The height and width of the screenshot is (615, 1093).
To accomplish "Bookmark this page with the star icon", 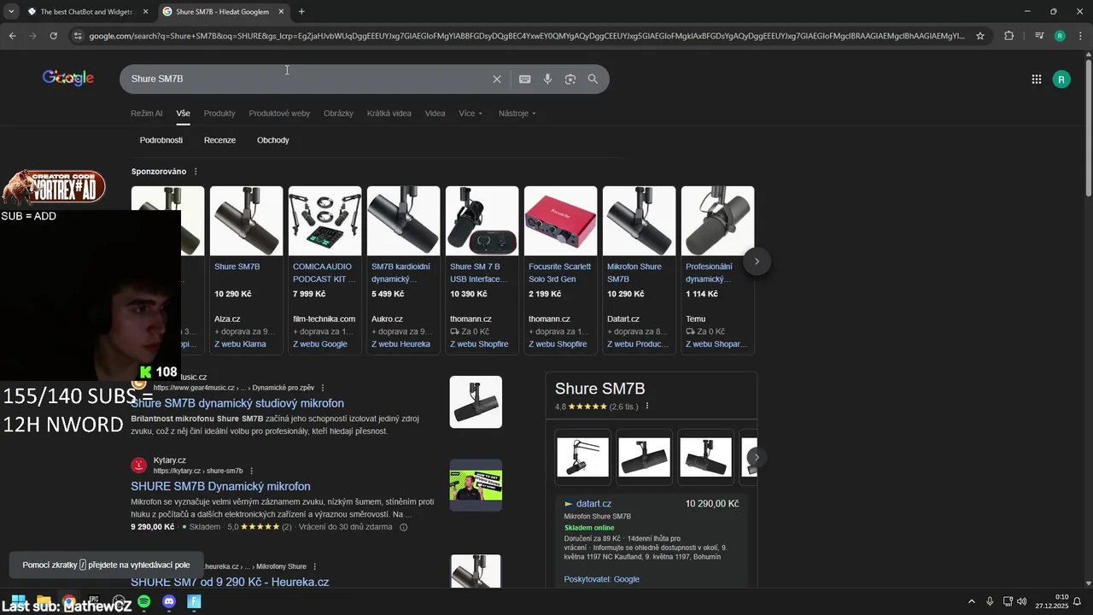I will [x=980, y=36].
